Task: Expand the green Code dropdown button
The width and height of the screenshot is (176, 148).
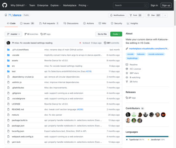Action: pos(116,34)
